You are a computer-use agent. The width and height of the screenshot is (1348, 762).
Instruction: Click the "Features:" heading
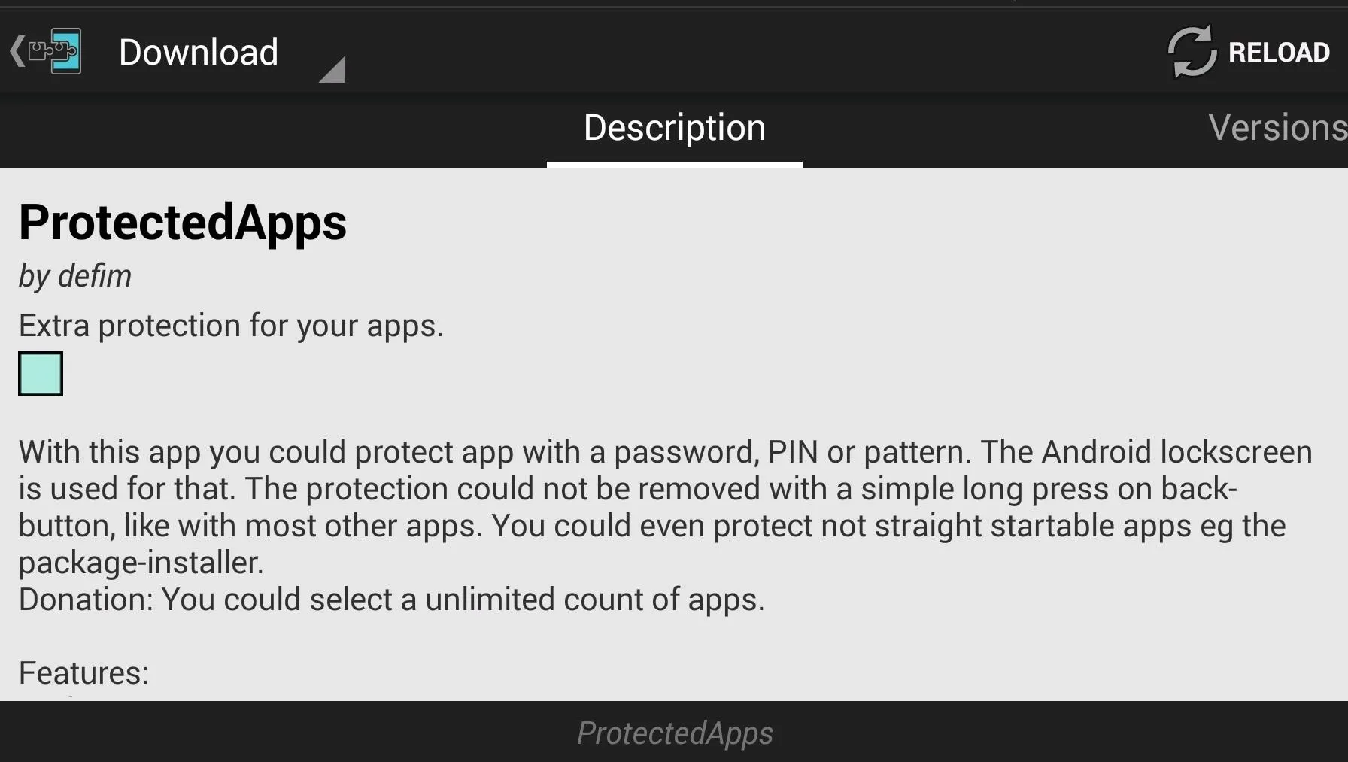(x=83, y=672)
